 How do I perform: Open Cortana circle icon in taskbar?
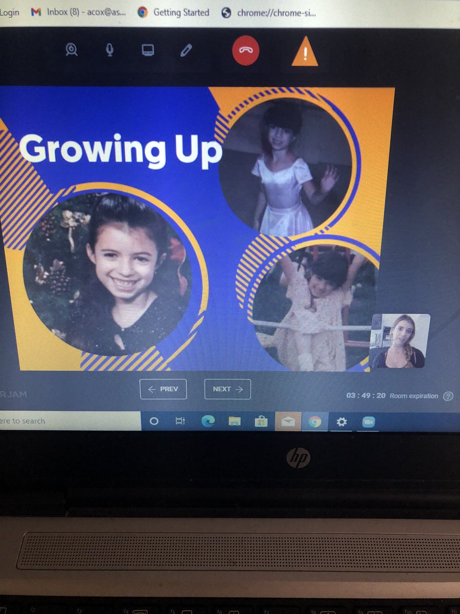pyautogui.click(x=154, y=421)
